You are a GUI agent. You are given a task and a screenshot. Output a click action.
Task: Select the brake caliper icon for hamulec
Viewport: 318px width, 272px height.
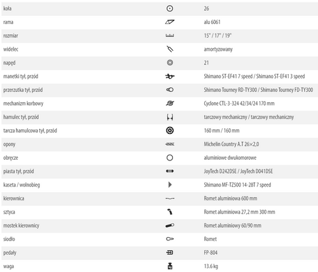(x=170, y=117)
